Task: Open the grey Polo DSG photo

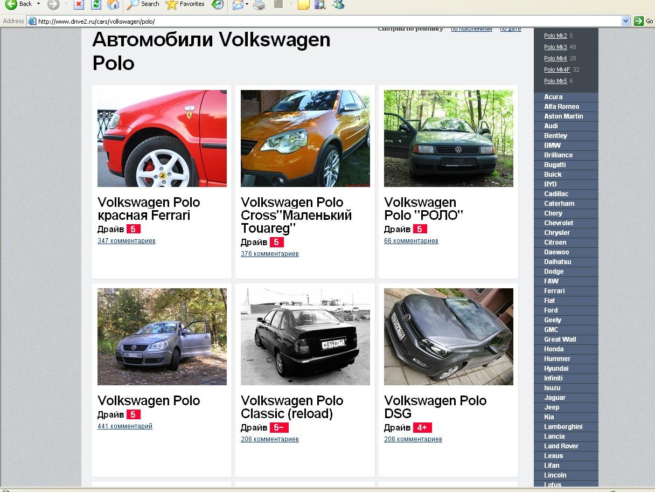Action: click(449, 337)
